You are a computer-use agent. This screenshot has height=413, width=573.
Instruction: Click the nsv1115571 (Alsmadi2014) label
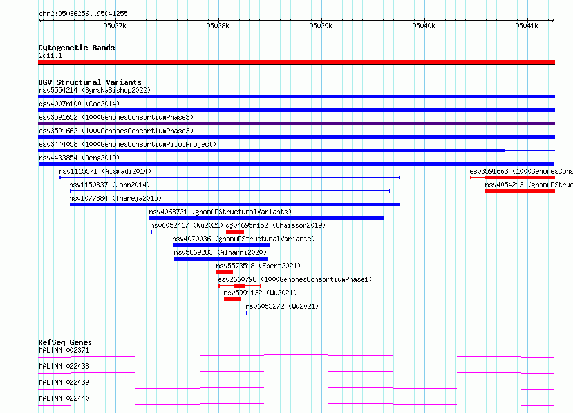[x=105, y=171]
